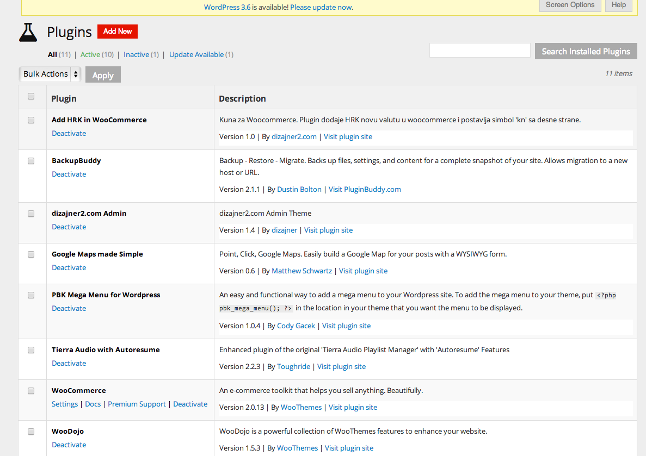
Task: Visit plugin site for Google Maps plugin
Action: pyautogui.click(x=364, y=271)
